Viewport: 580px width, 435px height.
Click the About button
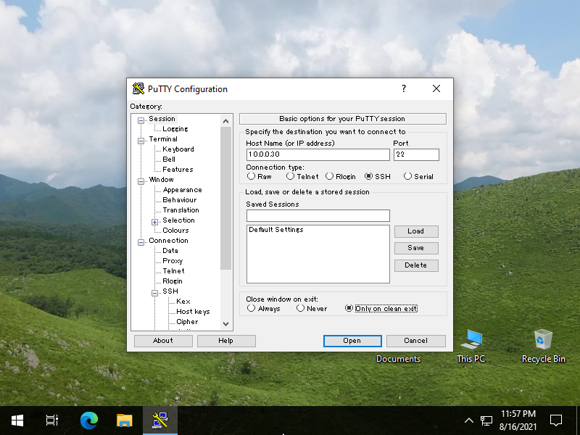click(163, 341)
